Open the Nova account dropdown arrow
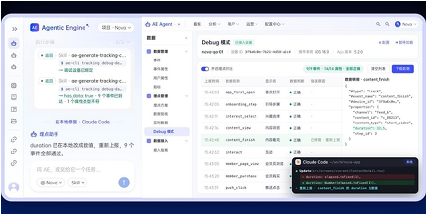This screenshot has width=427, height=215. 415,24
